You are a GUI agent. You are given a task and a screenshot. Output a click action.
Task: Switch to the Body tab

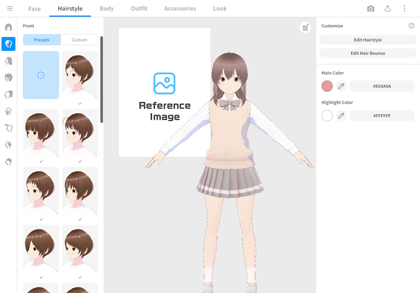pyautogui.click(x=107, y=9)
